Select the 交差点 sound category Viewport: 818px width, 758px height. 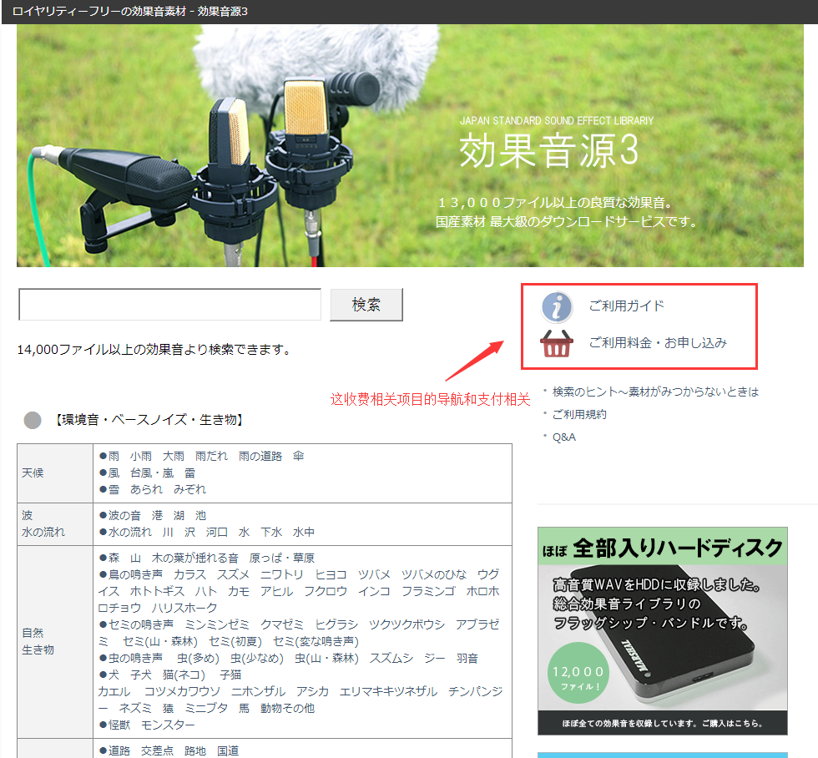point(157,751)
